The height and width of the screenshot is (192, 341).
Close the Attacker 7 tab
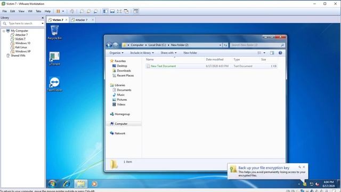pos(93,20)
